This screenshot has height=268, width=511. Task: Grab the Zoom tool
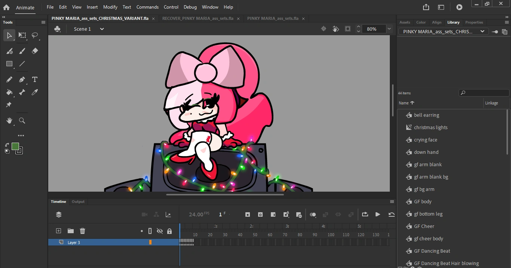(x=22, y=121)
